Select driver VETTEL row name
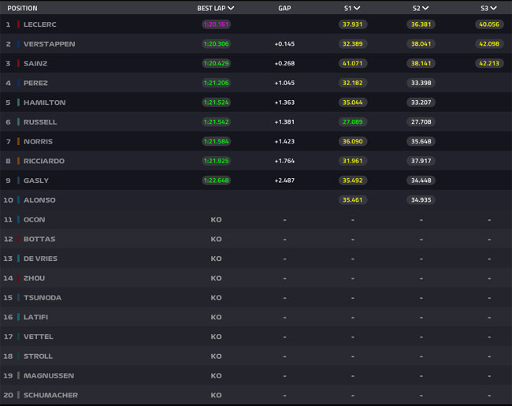512x406 pixels. tap(39, 337)
